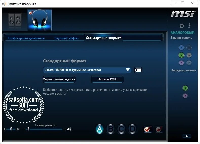
Task: Click pink microphone jack on rear panel
Action: pos(181,63)
